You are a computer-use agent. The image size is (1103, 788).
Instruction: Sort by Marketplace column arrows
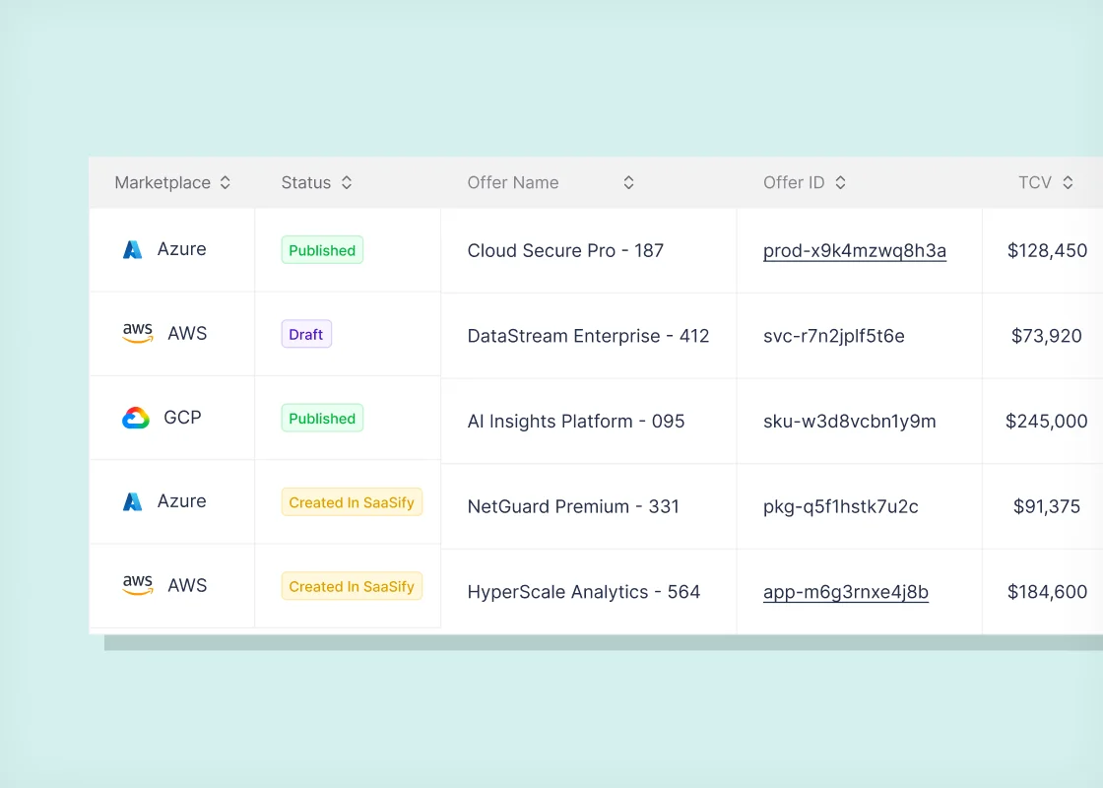pos(226,183)
